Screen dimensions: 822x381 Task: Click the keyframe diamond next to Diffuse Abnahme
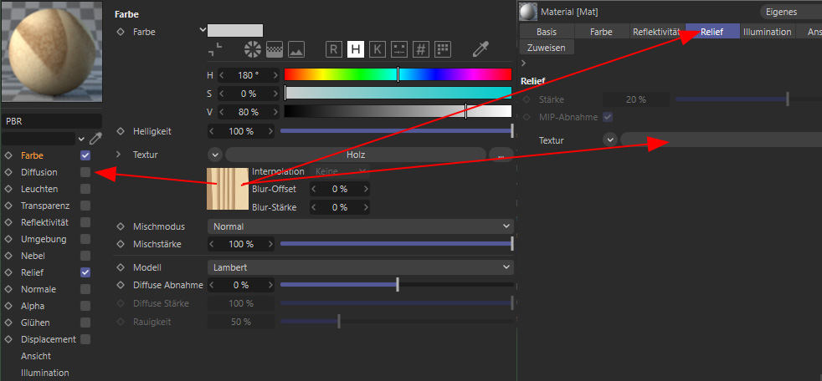(121, 285)
